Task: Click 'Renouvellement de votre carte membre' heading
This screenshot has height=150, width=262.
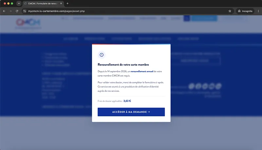Action: 123,65
